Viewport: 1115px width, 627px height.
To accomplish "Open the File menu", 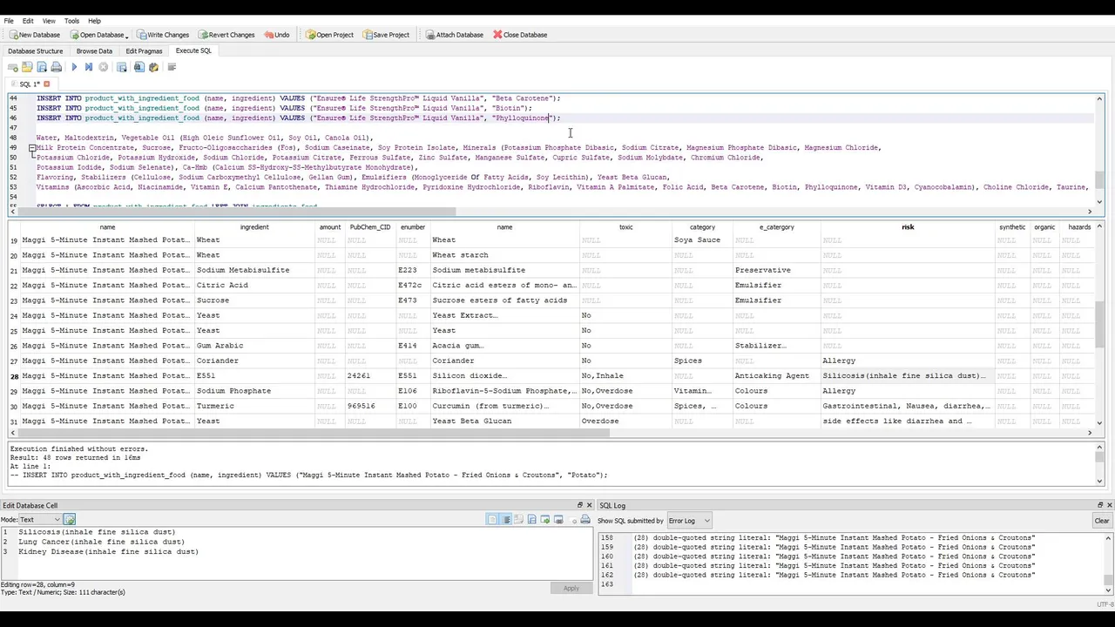I will (9, 21).
